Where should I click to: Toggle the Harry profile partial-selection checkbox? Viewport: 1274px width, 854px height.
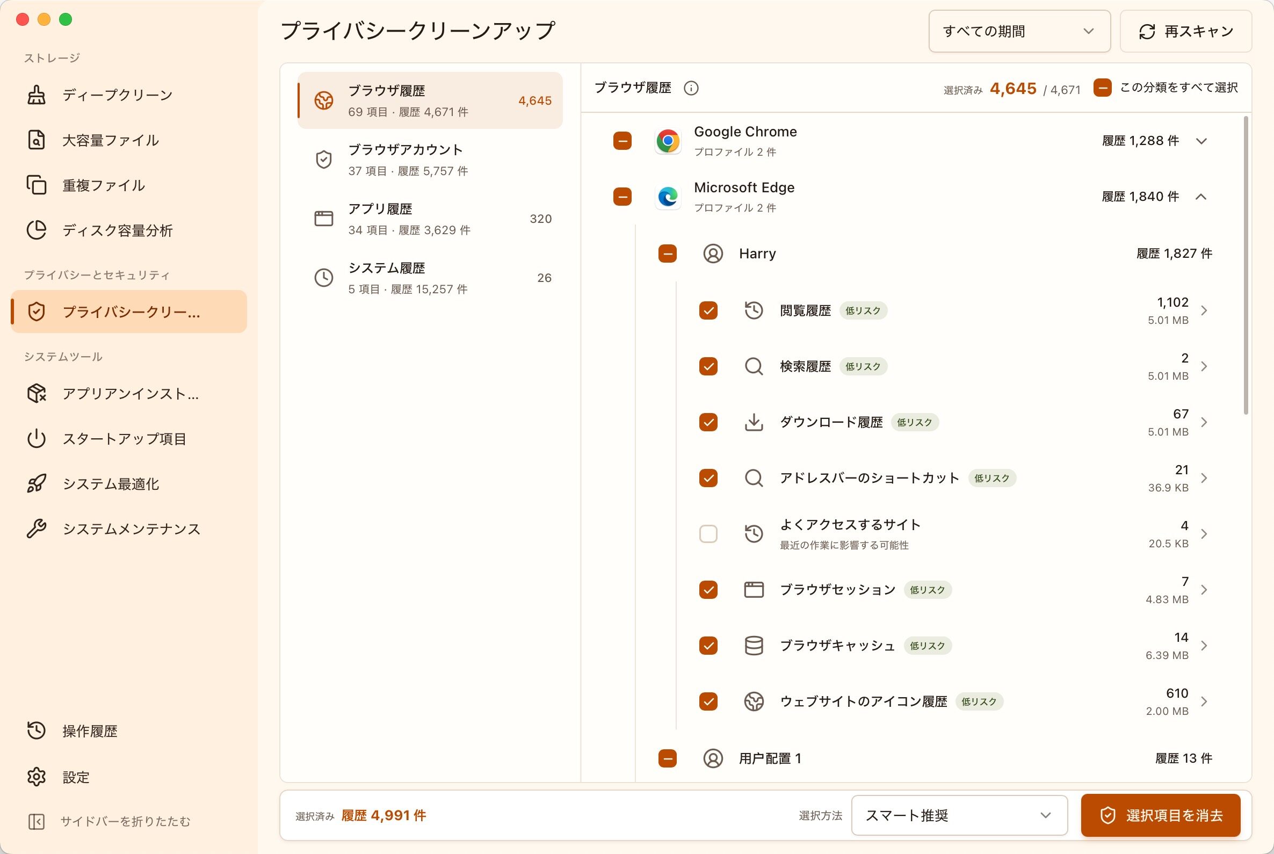[x=668, y=254]
